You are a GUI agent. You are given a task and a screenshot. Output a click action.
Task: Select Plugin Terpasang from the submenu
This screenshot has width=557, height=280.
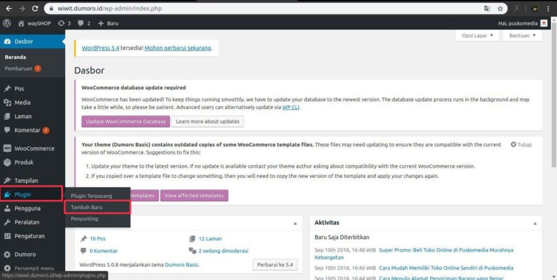pyautogui.click(x=91, y=196)
